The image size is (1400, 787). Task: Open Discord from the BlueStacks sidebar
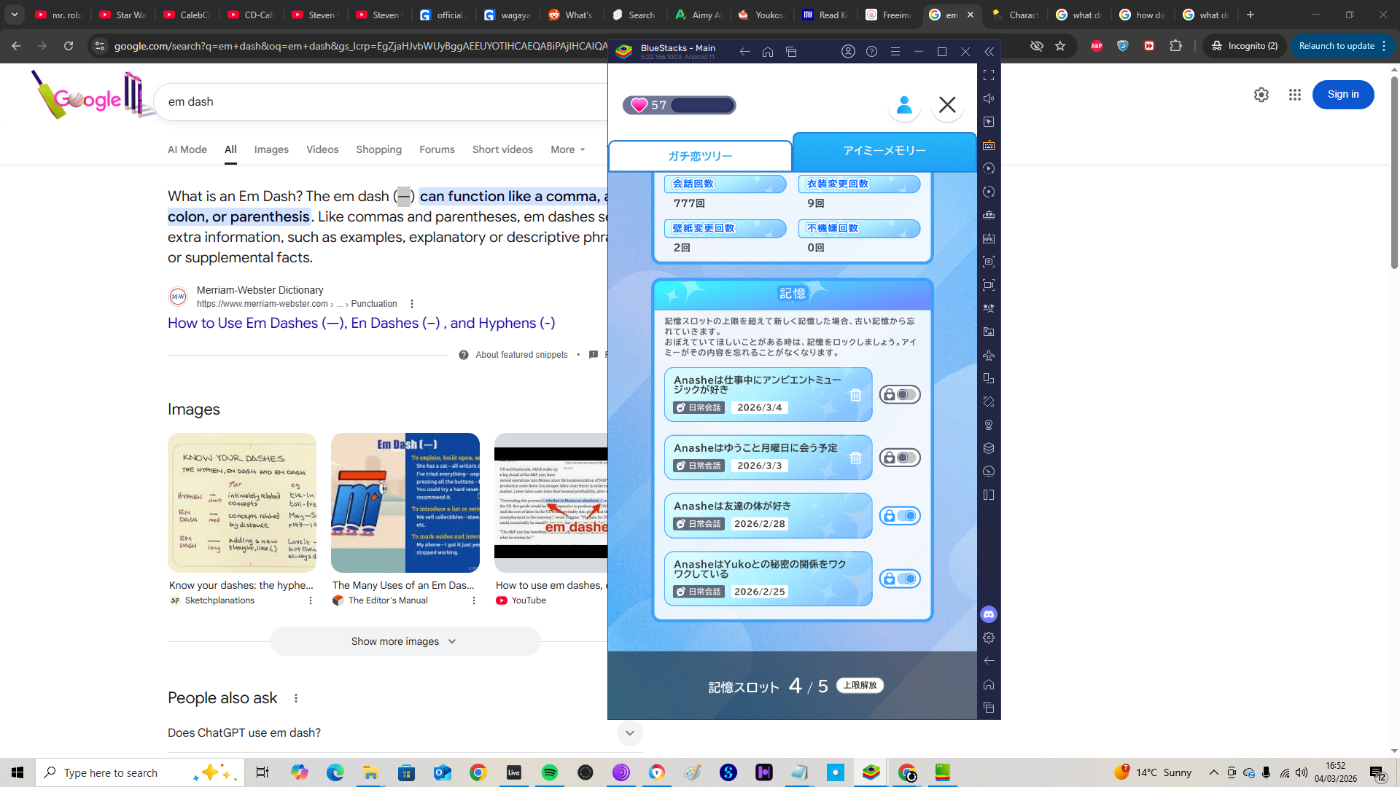[989, 614]
